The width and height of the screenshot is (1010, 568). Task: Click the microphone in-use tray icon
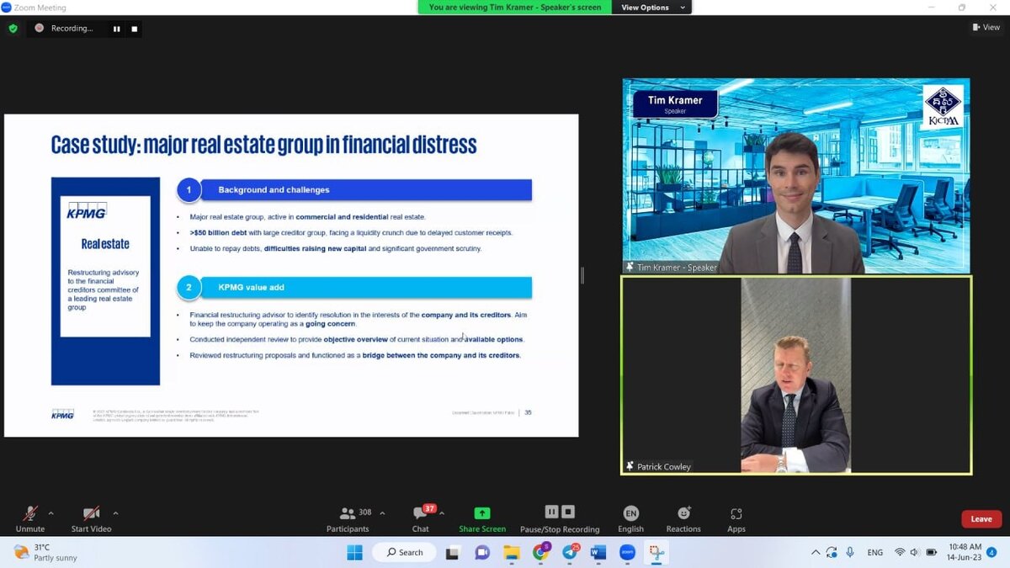click(x=850, y=552)
